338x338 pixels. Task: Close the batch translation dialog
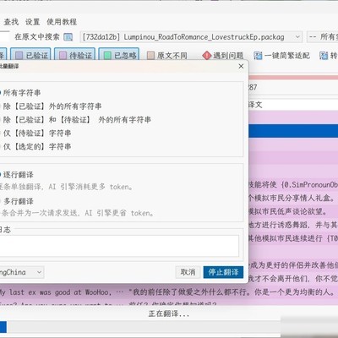click(241, 66)
